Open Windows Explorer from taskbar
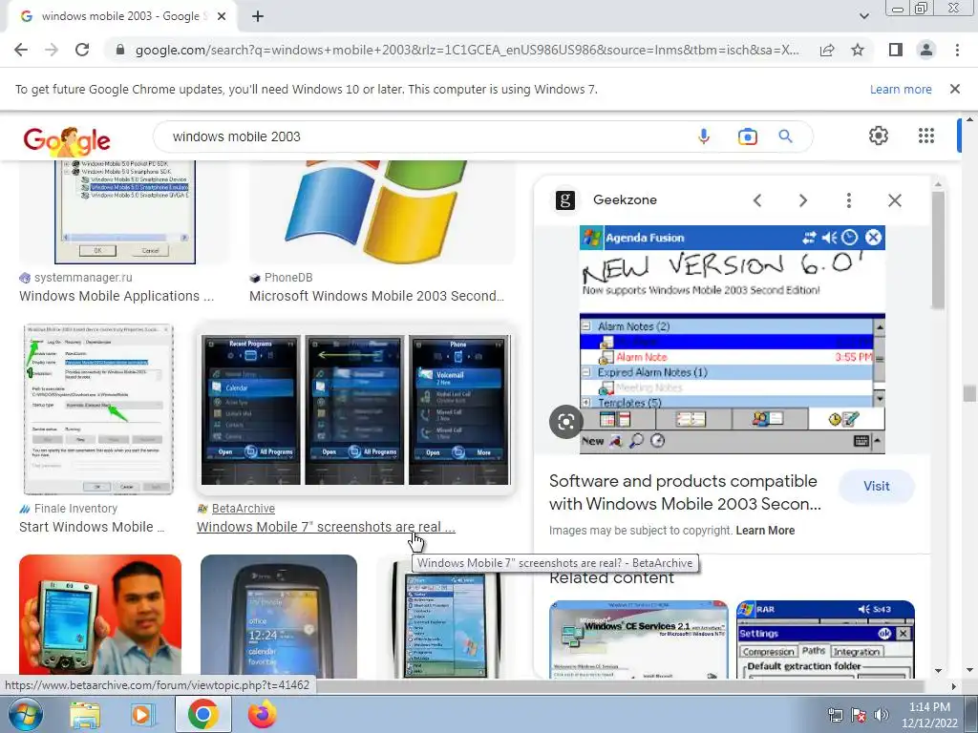Image resolution: width=978 pixels, height=733 pixels. coord(85,714)
